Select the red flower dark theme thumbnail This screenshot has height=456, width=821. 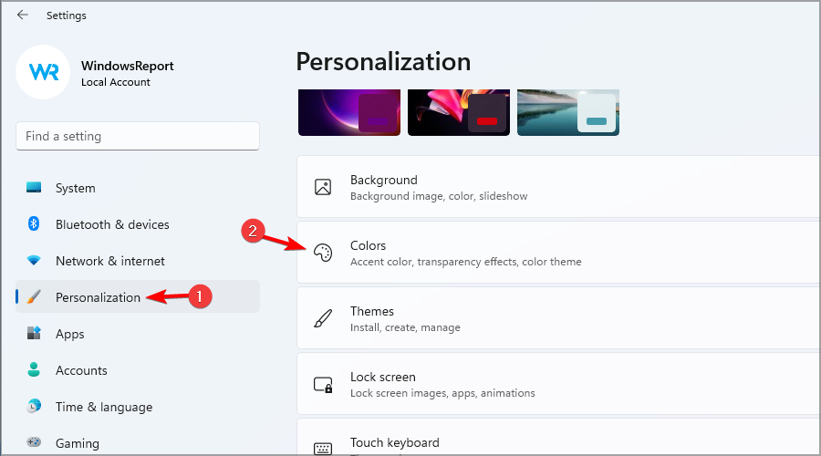[459, 112]
